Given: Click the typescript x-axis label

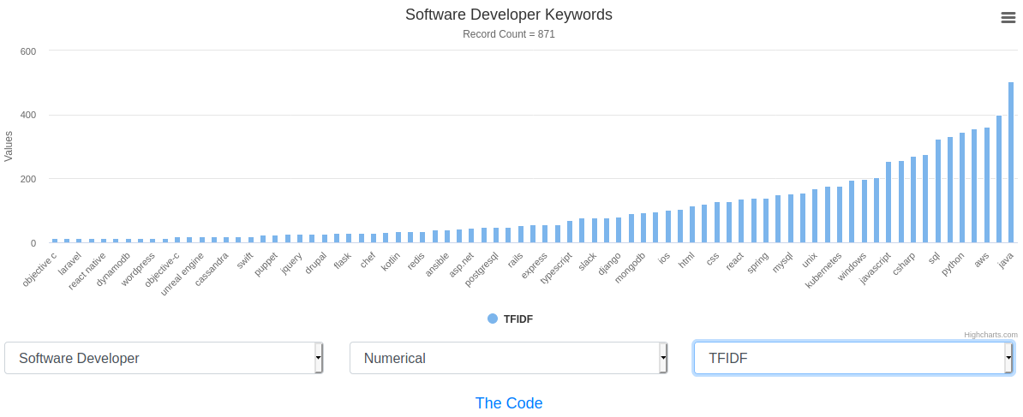Looking at the screenshot, I should coord(555,269).
